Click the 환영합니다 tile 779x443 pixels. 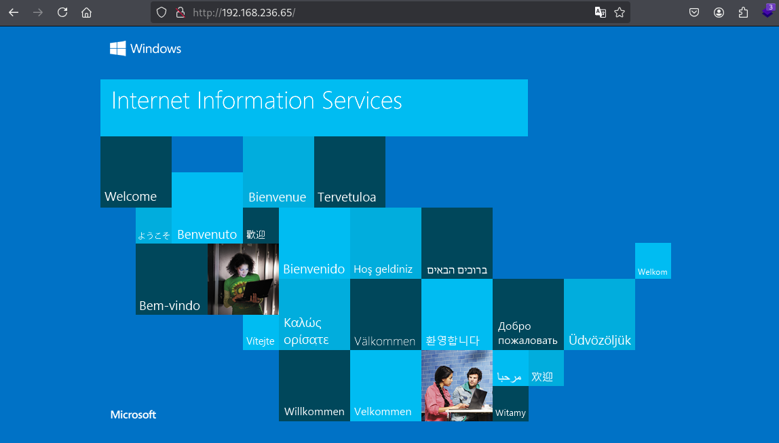[x=457, y=314]
